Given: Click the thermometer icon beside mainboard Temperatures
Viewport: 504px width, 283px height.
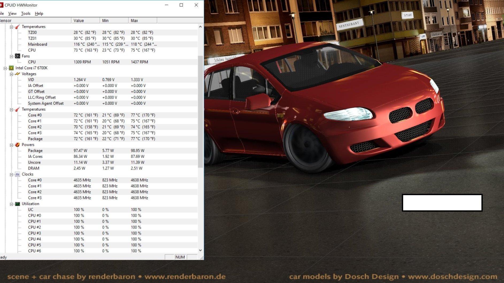Looking at the screenshot, I should pos(17,27).
